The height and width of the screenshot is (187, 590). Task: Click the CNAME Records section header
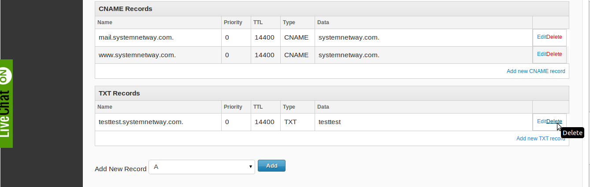click(126, 9)
